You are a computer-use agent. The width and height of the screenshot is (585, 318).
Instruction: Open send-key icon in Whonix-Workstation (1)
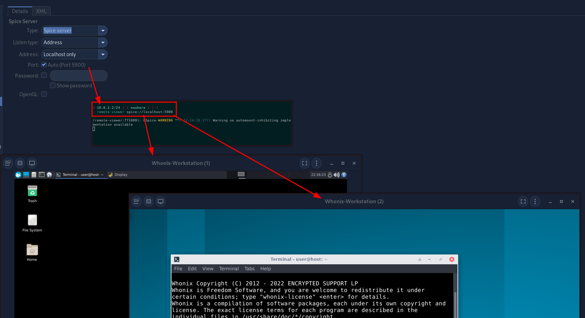point(8,163)
